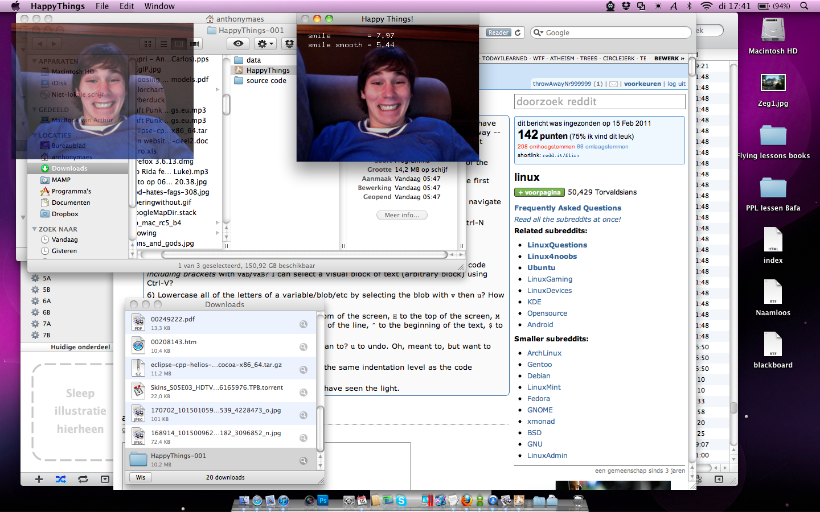
Task: Open the LinuxQuestions subreddit link
Action: (x=556, y=245)
